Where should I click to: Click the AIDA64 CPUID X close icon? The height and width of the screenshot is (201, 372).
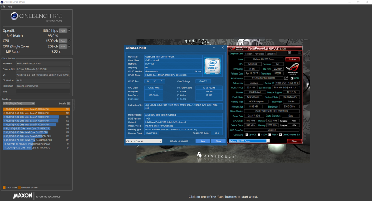(x=223, y=47)
